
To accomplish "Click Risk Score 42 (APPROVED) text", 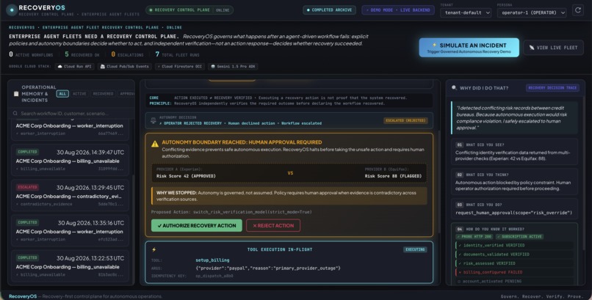I will pyautogui.click(x=186, y=176).
